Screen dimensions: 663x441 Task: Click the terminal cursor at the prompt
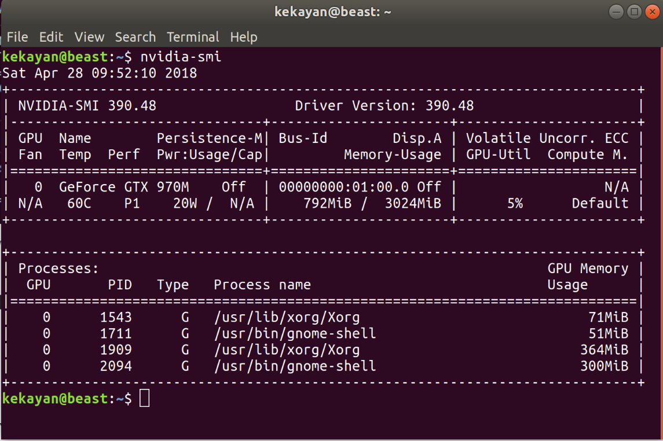144,398
